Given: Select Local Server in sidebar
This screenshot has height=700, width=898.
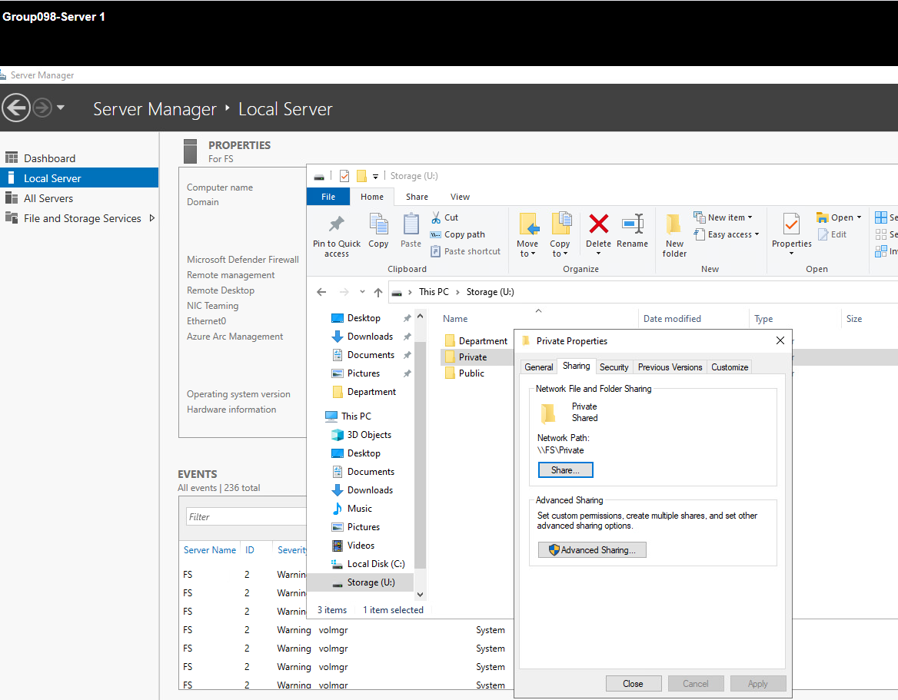Looking at the screenshot, I should coord(79,178).
